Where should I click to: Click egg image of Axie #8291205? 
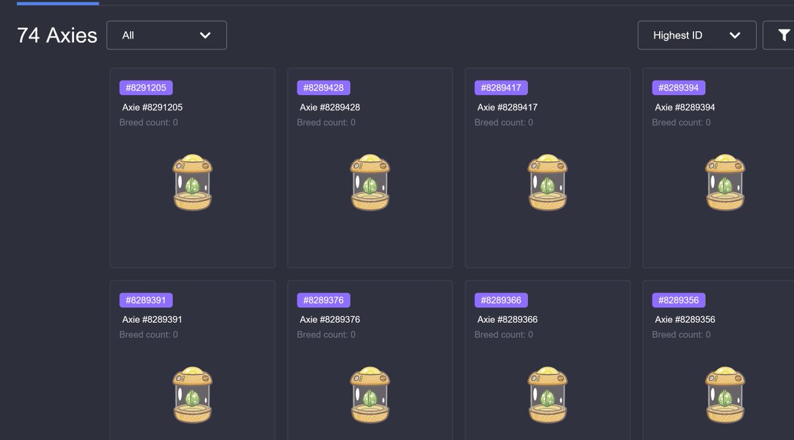(x=193, y=182)
